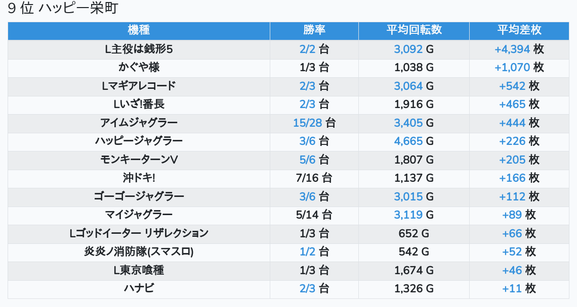Click the 9位 ハッピー栄町 heading

63,9
